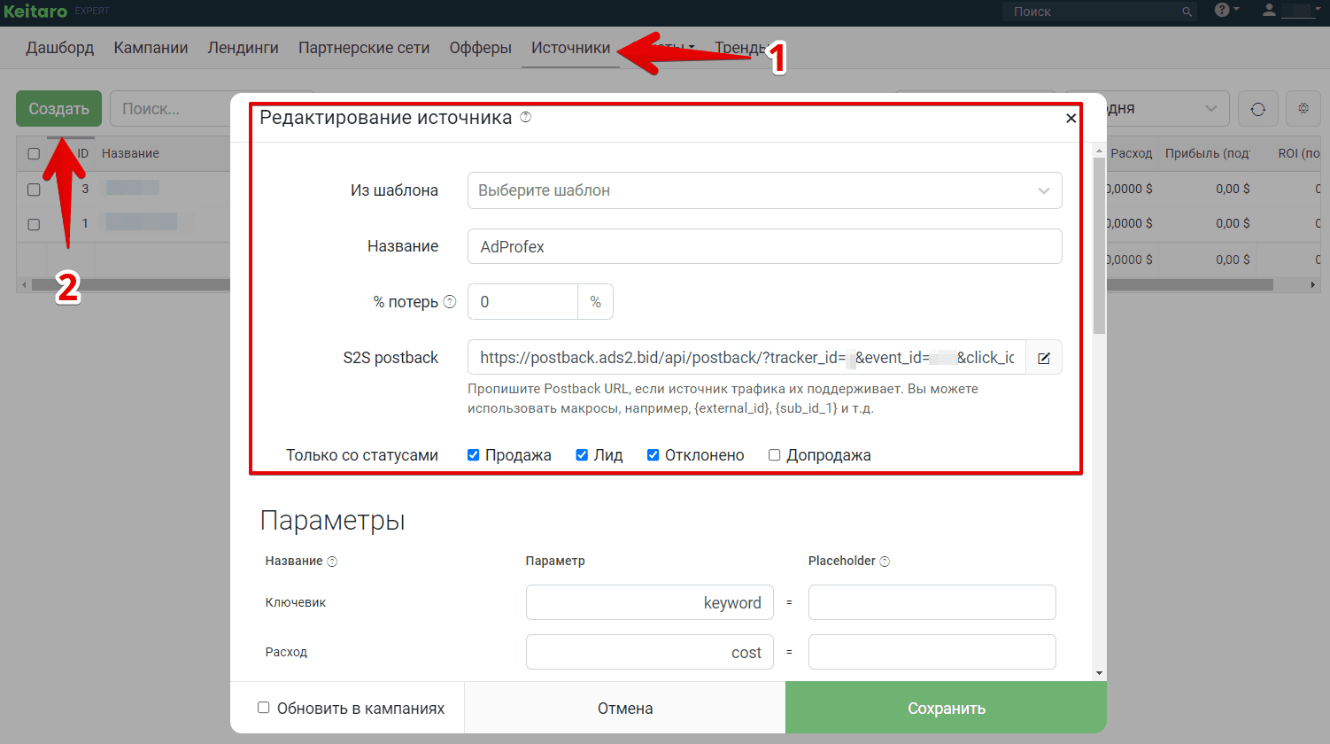Screen dimensions: 1330x744
Task: Click help icon beside Название parameters header
Action: tap(332, 562)
